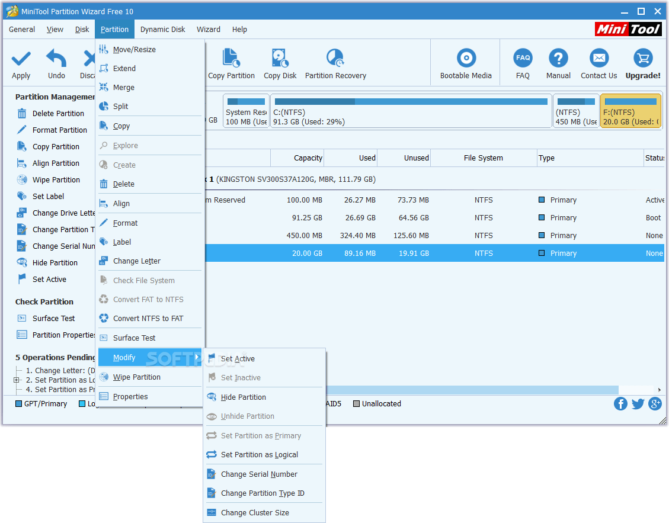Viewport: 669px width, 523px height.
Task: Open the FAQ icon
Action: coord(523,58)
